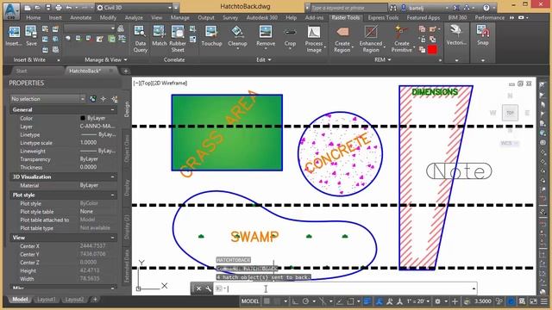Switch to the Annotate ribbon tab
552x310 pixels.
point(80,17)
